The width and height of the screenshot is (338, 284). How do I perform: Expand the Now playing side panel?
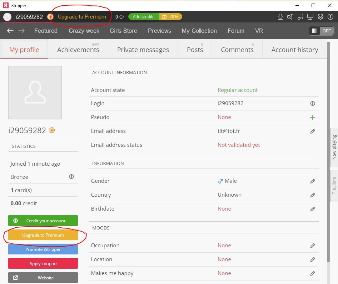pyautogui.click(x=334, y=146)
